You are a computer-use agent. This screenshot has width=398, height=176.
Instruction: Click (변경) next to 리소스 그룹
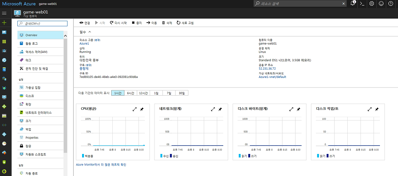(x=97, y=40)
